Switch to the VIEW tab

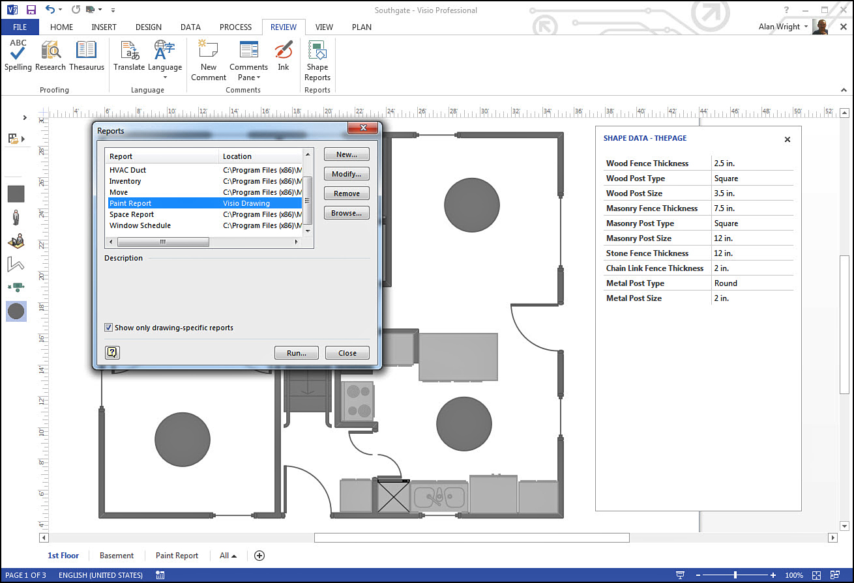[x=324, y=27]
